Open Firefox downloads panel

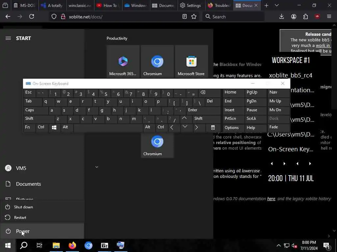(282, 16)
